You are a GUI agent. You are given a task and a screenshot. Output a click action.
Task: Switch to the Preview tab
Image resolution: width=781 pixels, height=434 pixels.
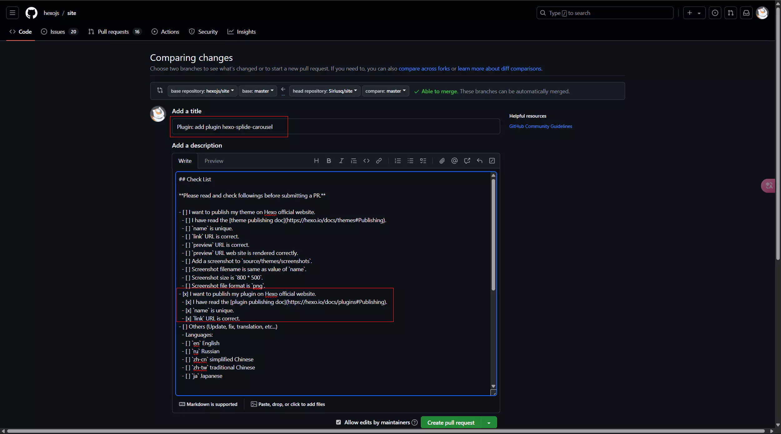coord(214,161)
